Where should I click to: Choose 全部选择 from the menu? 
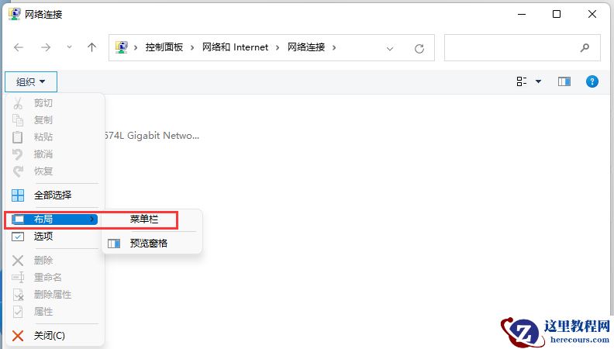(x=55, y=195)
